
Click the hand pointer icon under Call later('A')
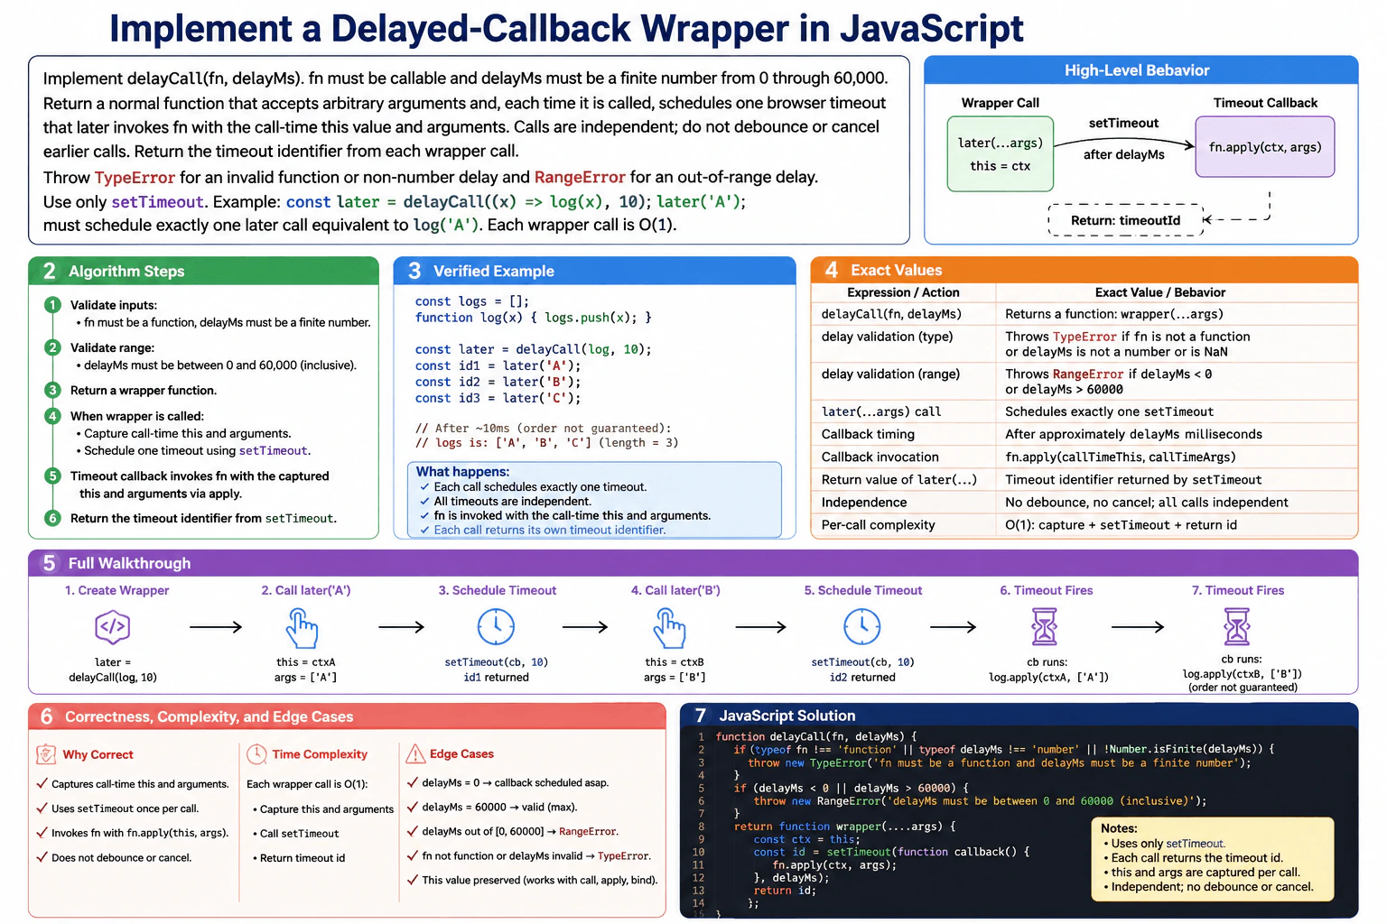click(303, 627)
